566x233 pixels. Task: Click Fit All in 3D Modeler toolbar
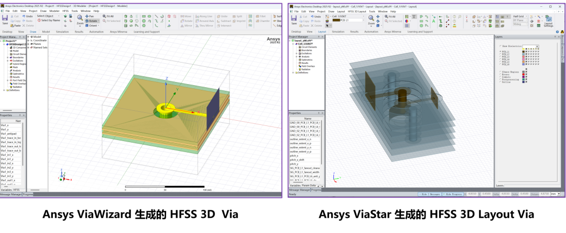108,16
